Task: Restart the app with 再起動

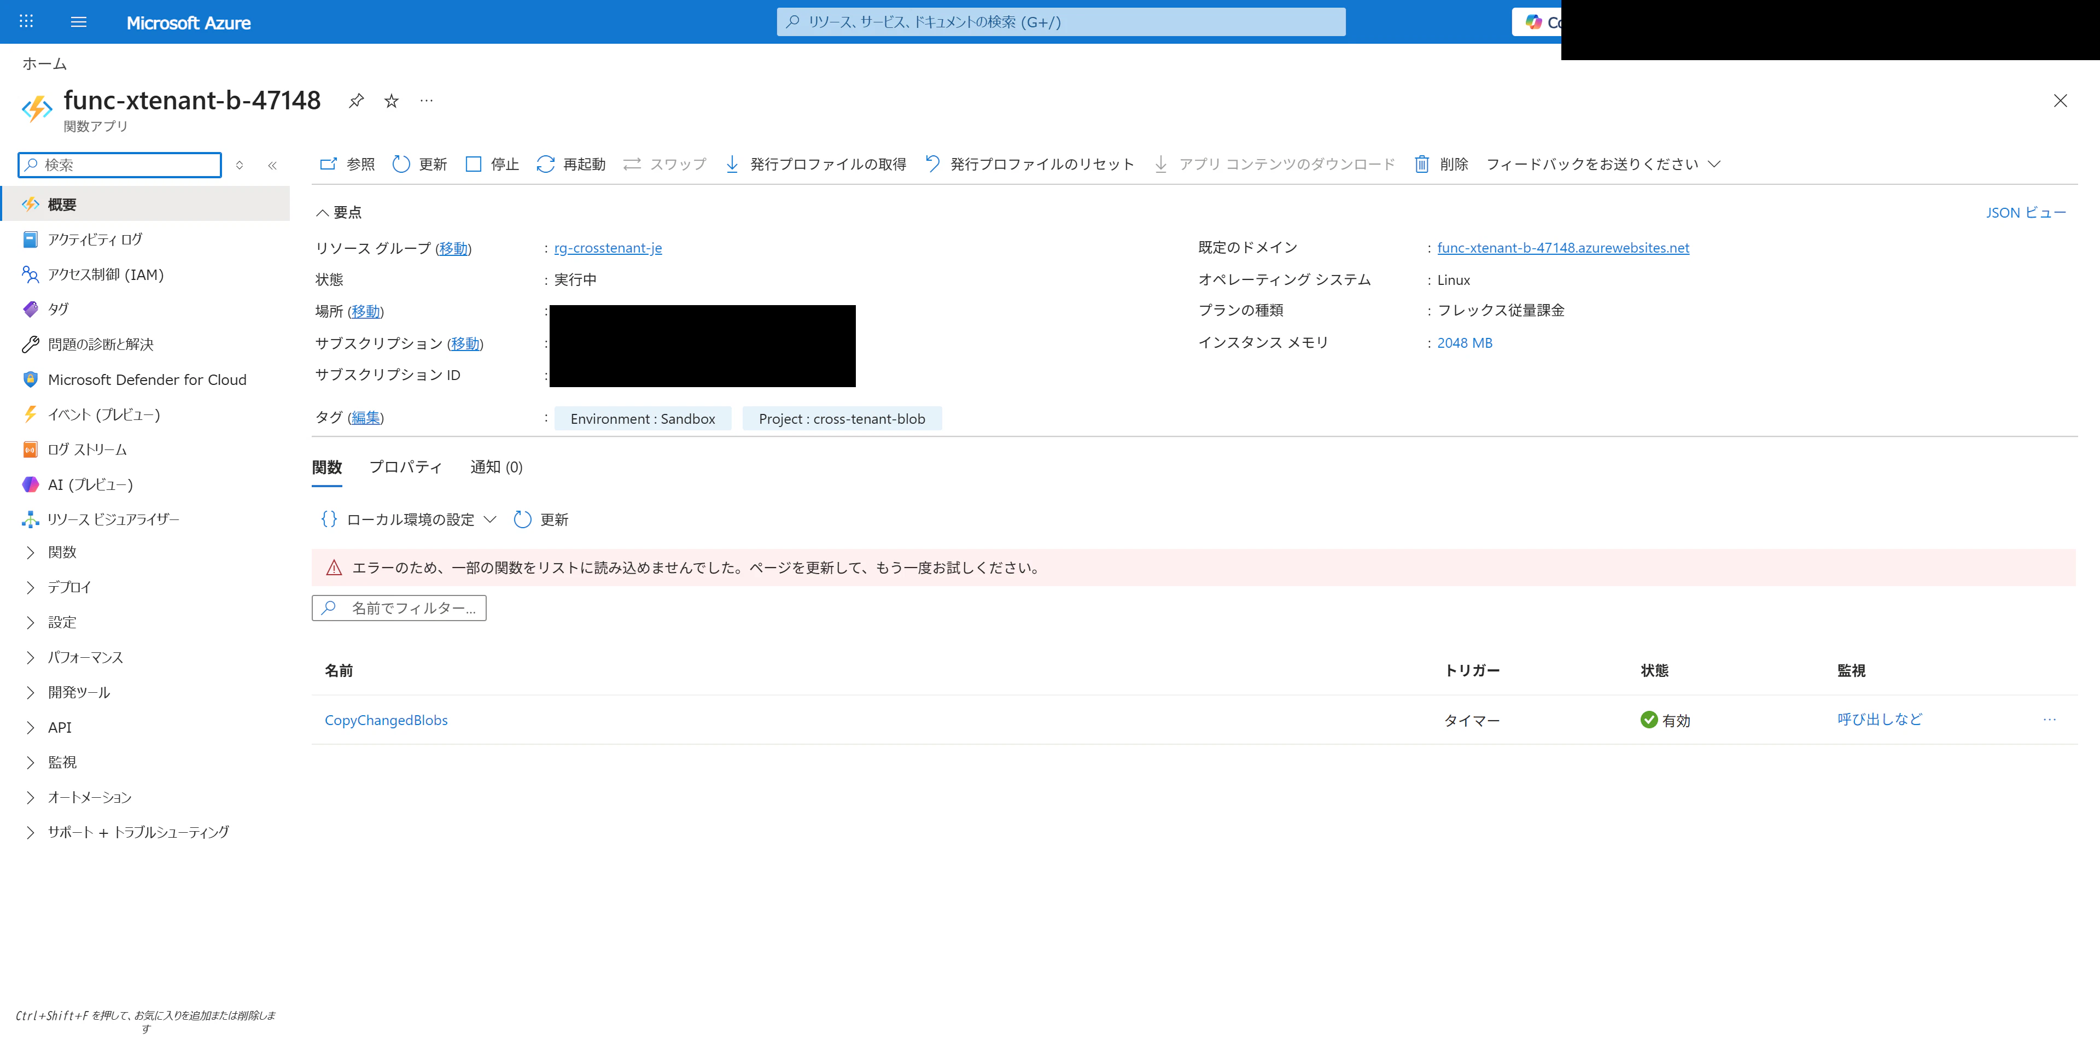Action: click(x=570, y=164)
